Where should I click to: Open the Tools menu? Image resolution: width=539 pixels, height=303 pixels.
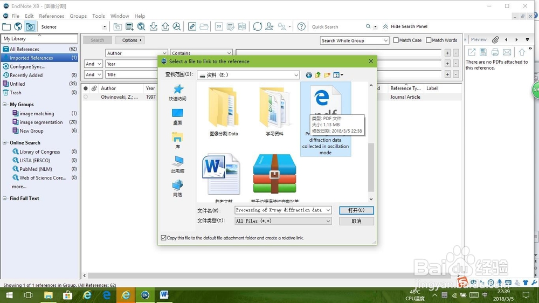[98, 16]
